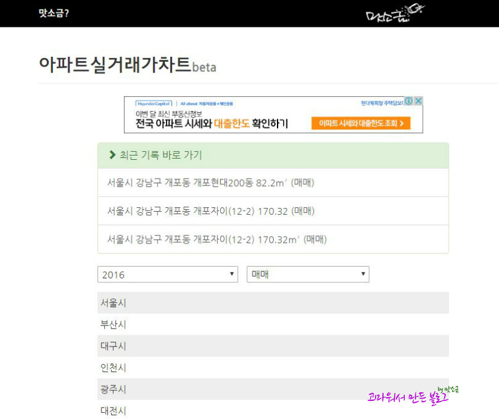The width and height of the screenshot is (499, 419).
Task: Click the Hyundai Capital ad headline text
Action: (x=211, y=123)
